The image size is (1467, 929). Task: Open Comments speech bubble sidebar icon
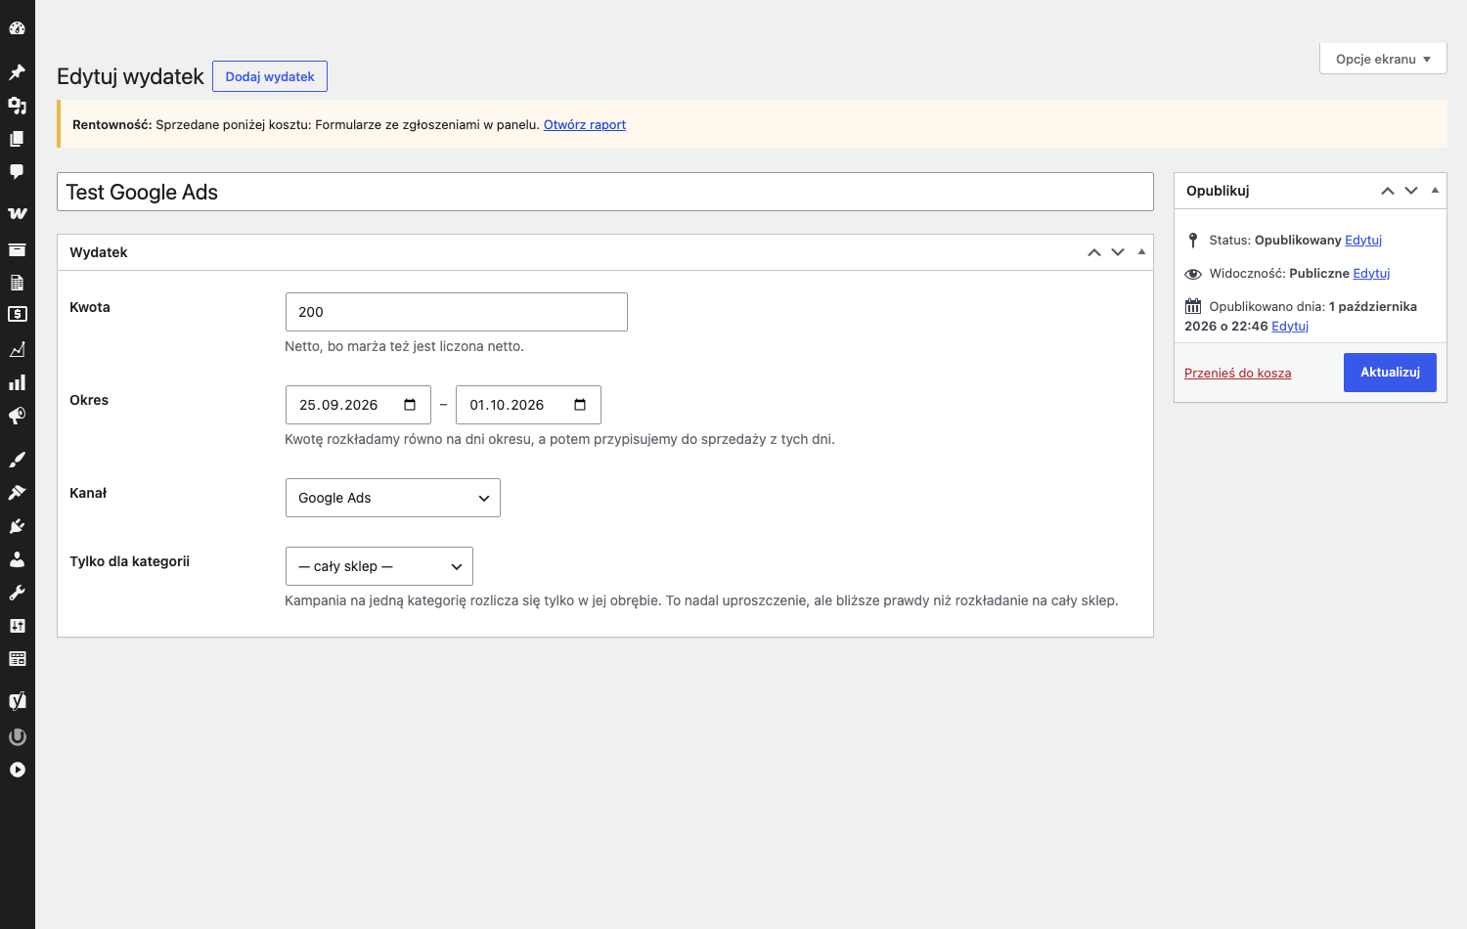[17, 172]
